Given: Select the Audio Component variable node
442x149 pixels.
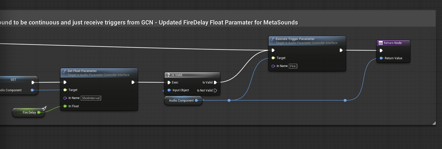Looking at the screenshot, I should [x=183, y=100].
